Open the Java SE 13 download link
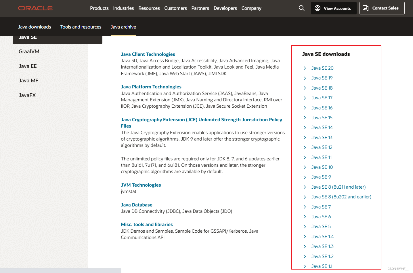This screenshot has width=413, height=273. click(322, 137)
